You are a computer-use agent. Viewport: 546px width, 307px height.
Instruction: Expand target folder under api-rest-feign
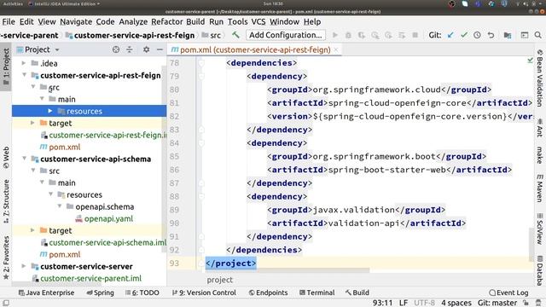click(x=32, y=123)
